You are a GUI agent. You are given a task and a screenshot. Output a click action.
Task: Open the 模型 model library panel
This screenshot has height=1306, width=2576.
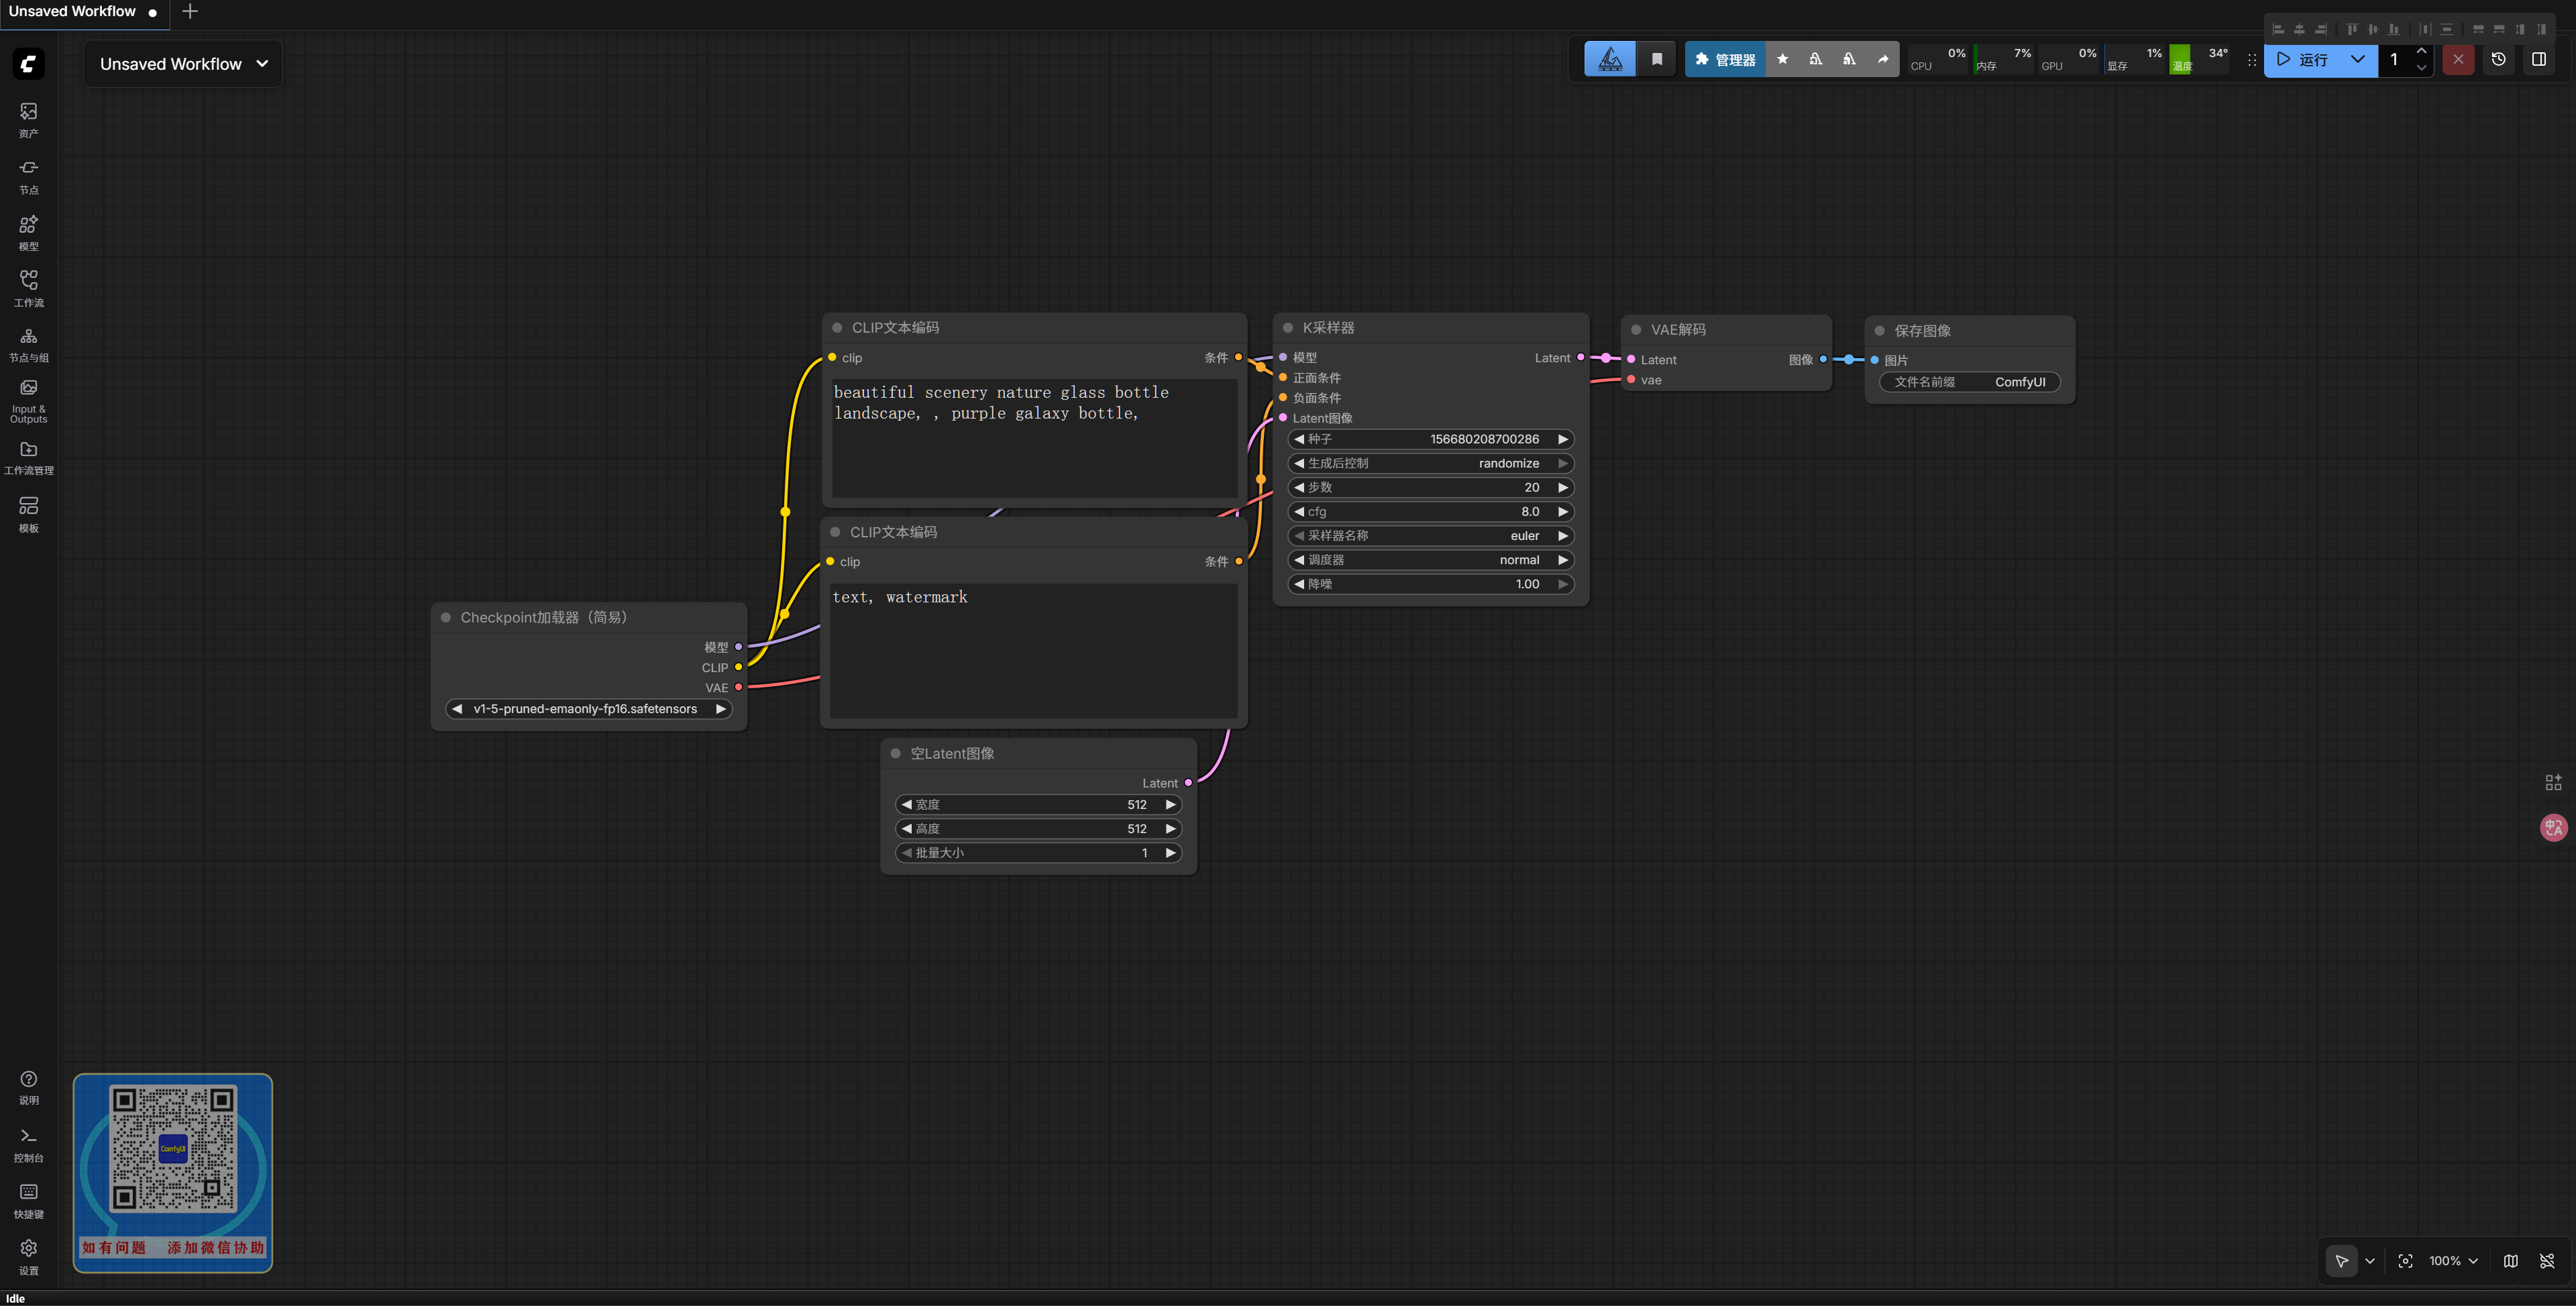pos(28,232)
